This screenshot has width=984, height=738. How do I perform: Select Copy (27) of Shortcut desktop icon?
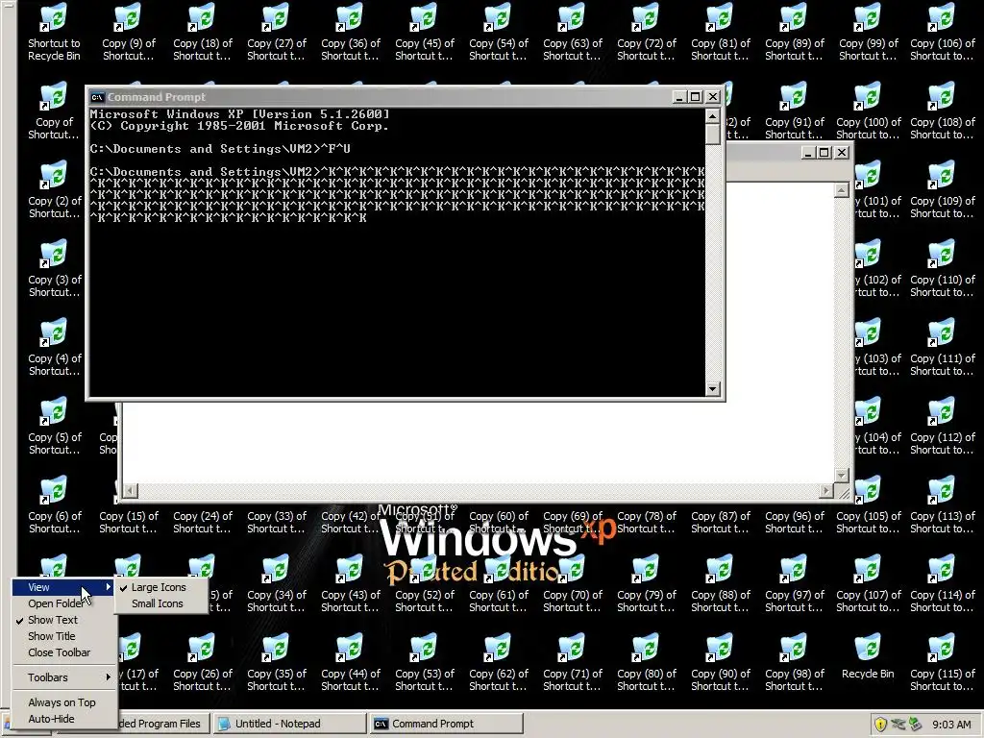pos(276,32)
